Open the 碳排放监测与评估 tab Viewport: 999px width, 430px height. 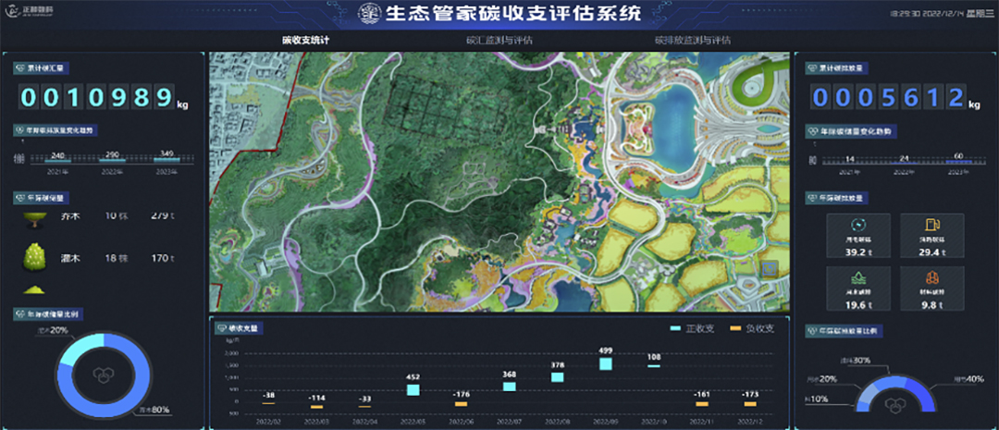coord(692,41)
